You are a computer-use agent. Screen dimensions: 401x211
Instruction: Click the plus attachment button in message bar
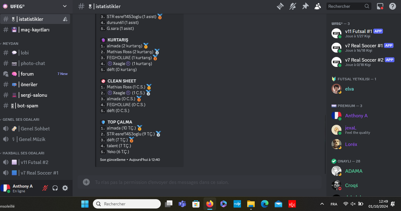click(86, 182)
